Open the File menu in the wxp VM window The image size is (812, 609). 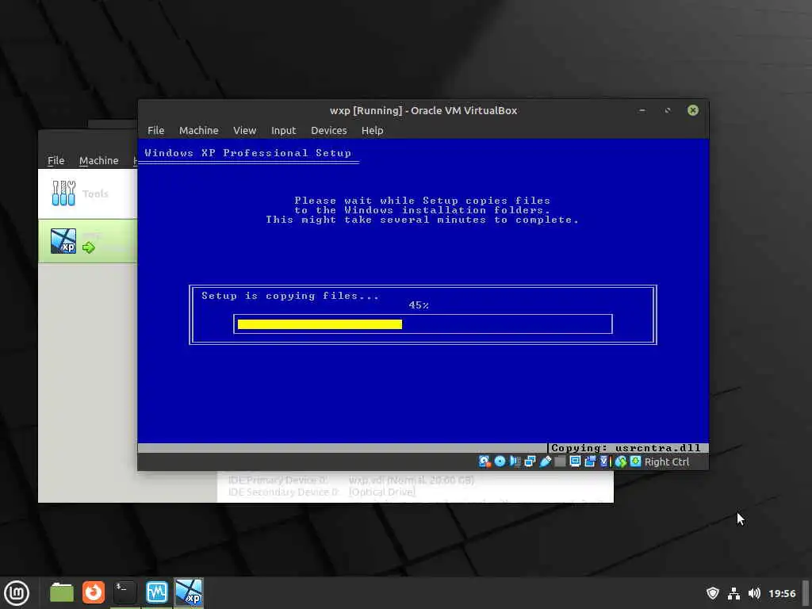coord(155,131)
